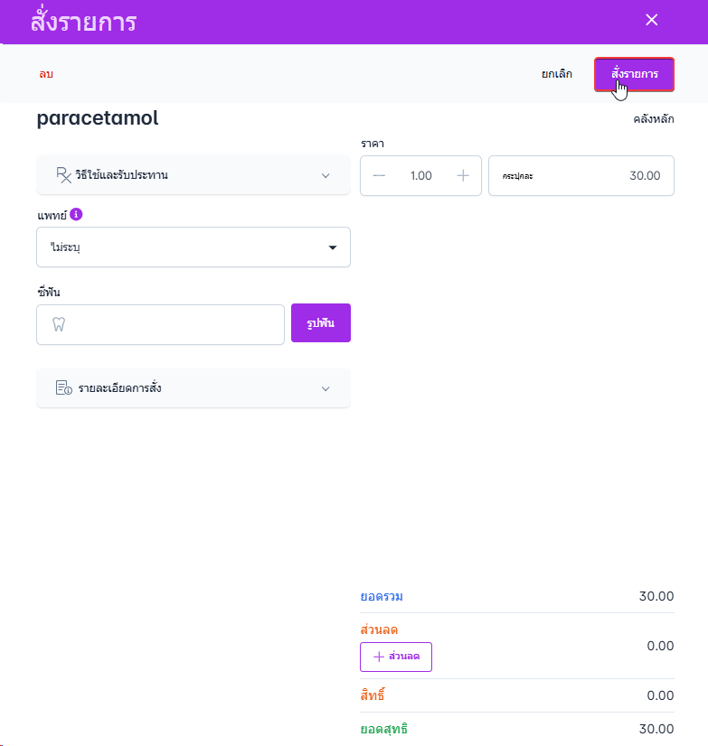Click the tooth icon in the ซี่ฟัน field
Screen dimensions: 708x746
click(x=60, y=325)
